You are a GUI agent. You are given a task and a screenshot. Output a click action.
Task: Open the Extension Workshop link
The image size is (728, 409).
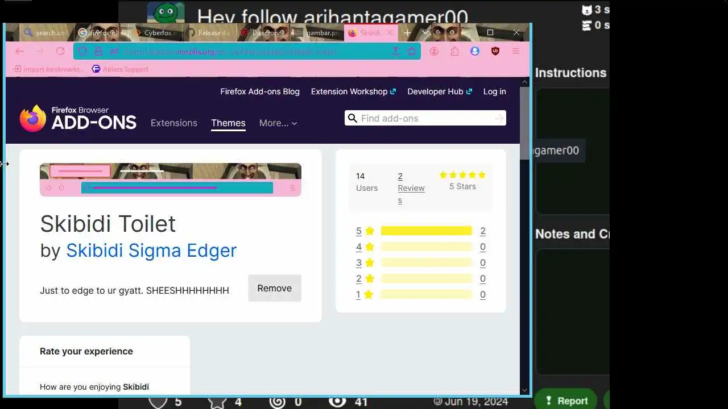tap(353, 91)
